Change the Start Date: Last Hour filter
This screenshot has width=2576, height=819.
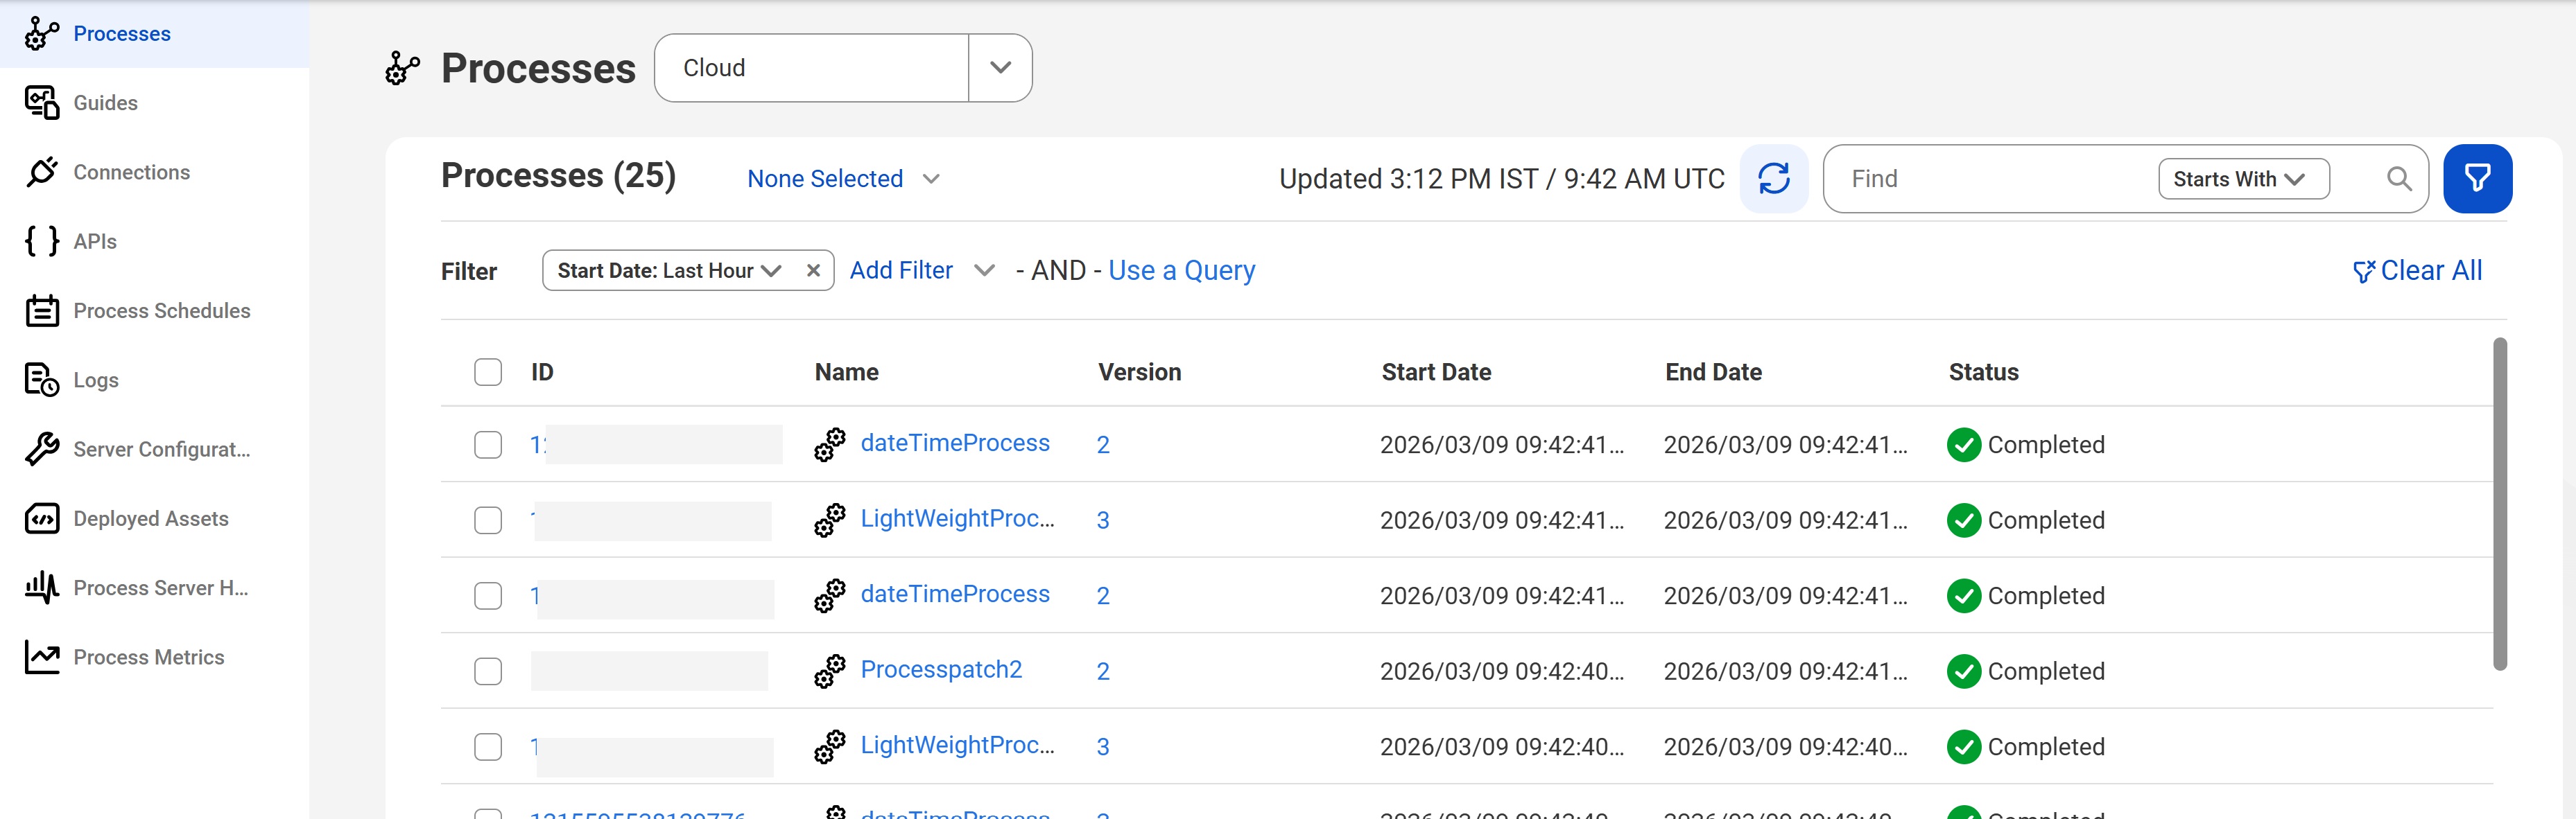click(x=669, y=271)
